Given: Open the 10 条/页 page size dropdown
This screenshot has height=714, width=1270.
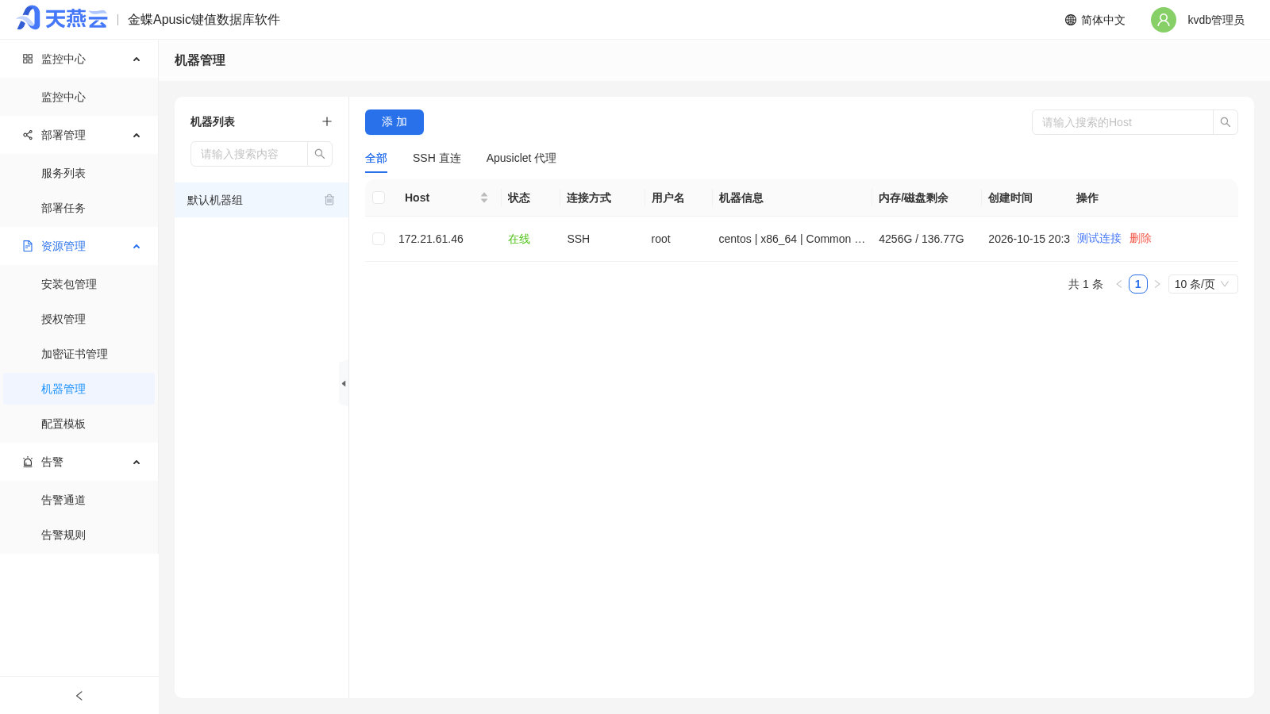Looking at the screenshot, I should pyautogui.click(x=1203, y=284).
